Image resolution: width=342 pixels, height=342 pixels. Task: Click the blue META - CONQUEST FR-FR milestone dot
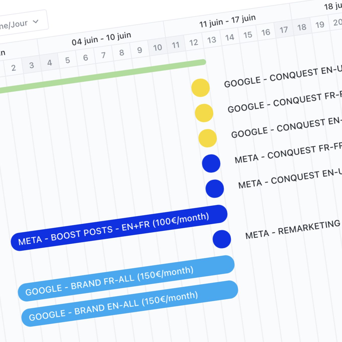pyautogui.click(x=211, y=163)
